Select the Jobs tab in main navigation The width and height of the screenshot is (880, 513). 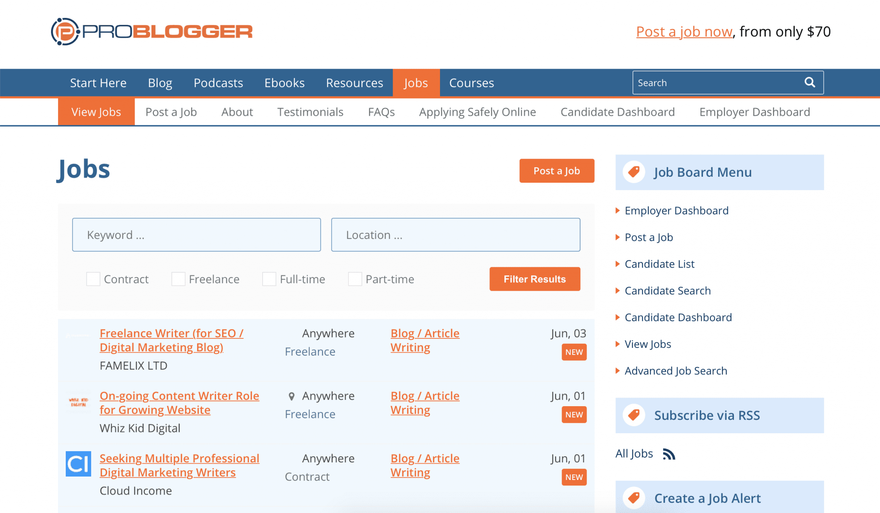[416, 83]
